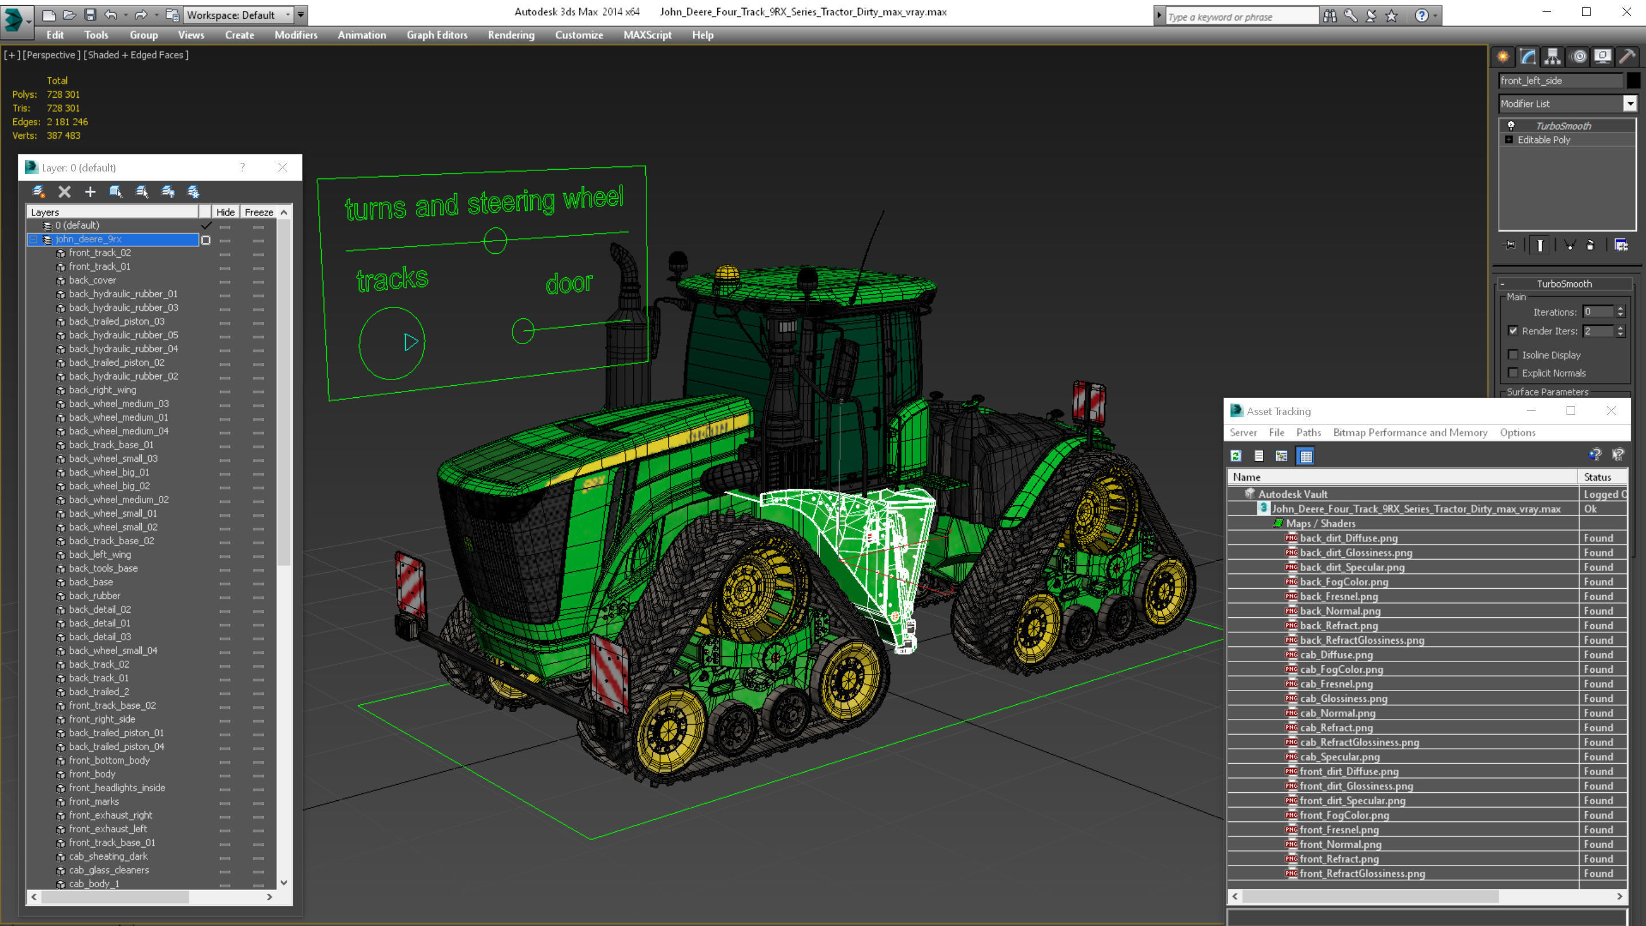Image resolution: width=1646 pixels, height=926 pixels.
Task: Open Paths menu in Asset Tracking
Action: tap(1308, 433)
